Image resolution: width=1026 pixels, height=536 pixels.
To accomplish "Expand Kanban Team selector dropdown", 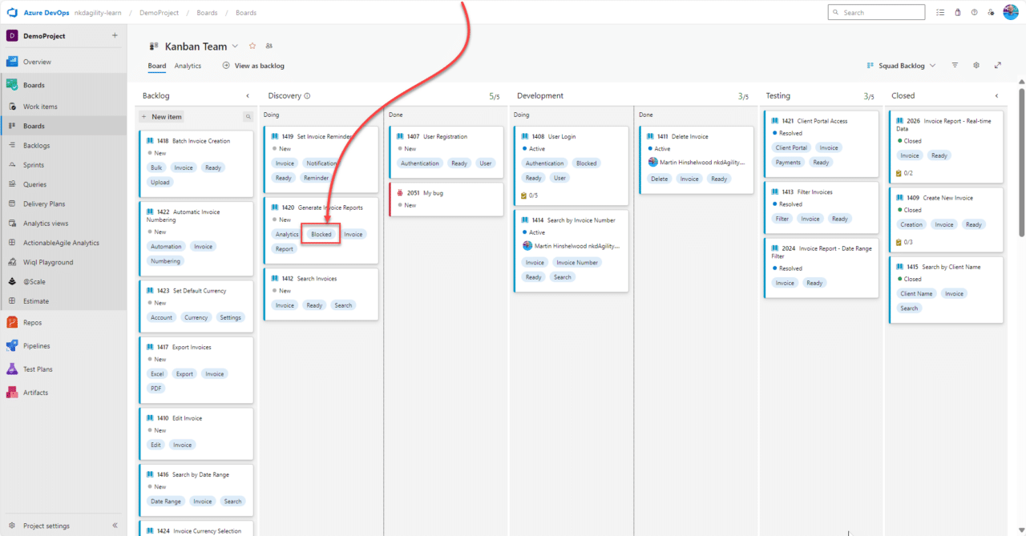I will pyautogui.click(x=235, y=46).
